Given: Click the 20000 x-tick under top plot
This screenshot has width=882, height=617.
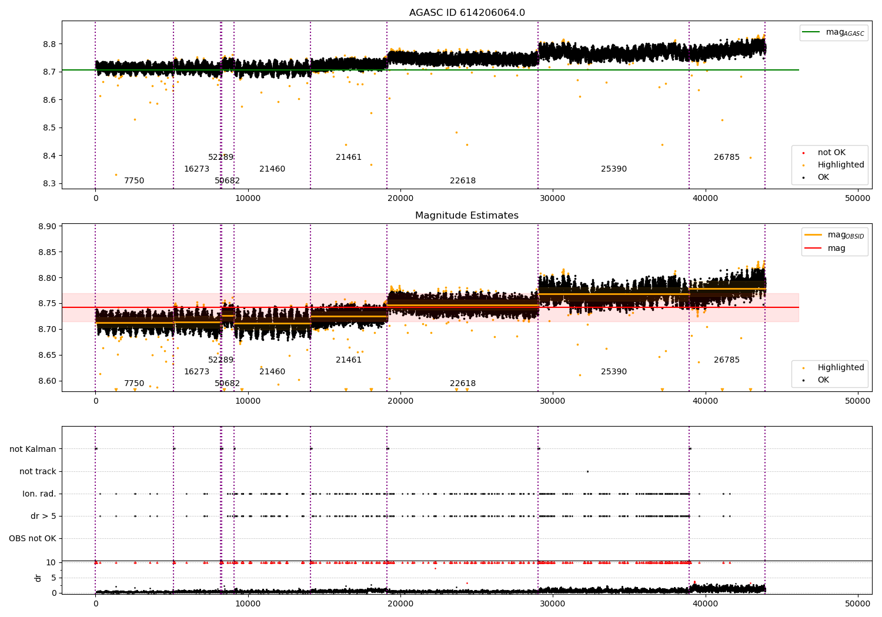Looking at the screenshot, I should [x=400, y=199].
